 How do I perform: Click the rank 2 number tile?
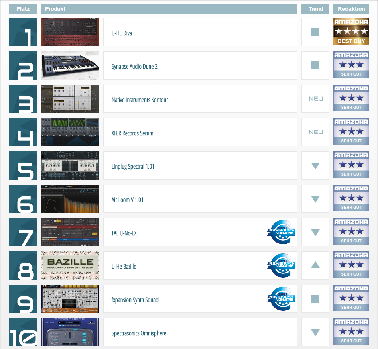click(x=23, y=65)
